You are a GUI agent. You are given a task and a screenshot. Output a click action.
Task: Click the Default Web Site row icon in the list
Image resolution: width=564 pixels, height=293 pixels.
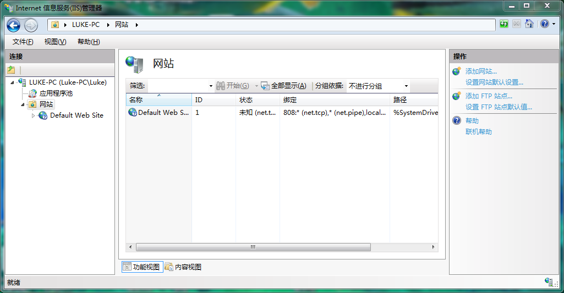133,113
